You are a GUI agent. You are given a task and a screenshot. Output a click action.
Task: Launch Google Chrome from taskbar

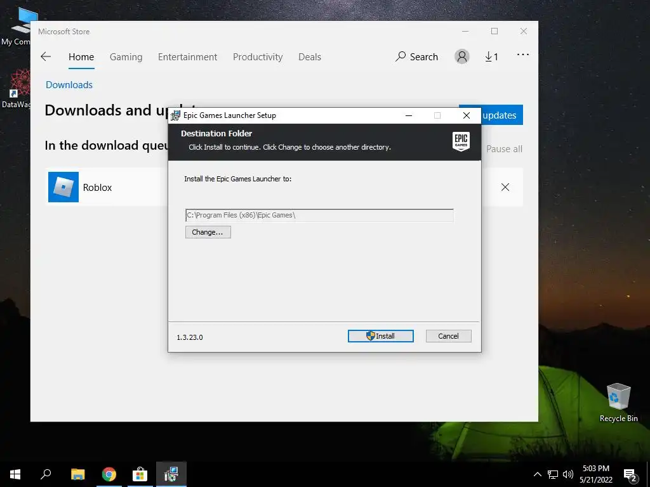109,474
